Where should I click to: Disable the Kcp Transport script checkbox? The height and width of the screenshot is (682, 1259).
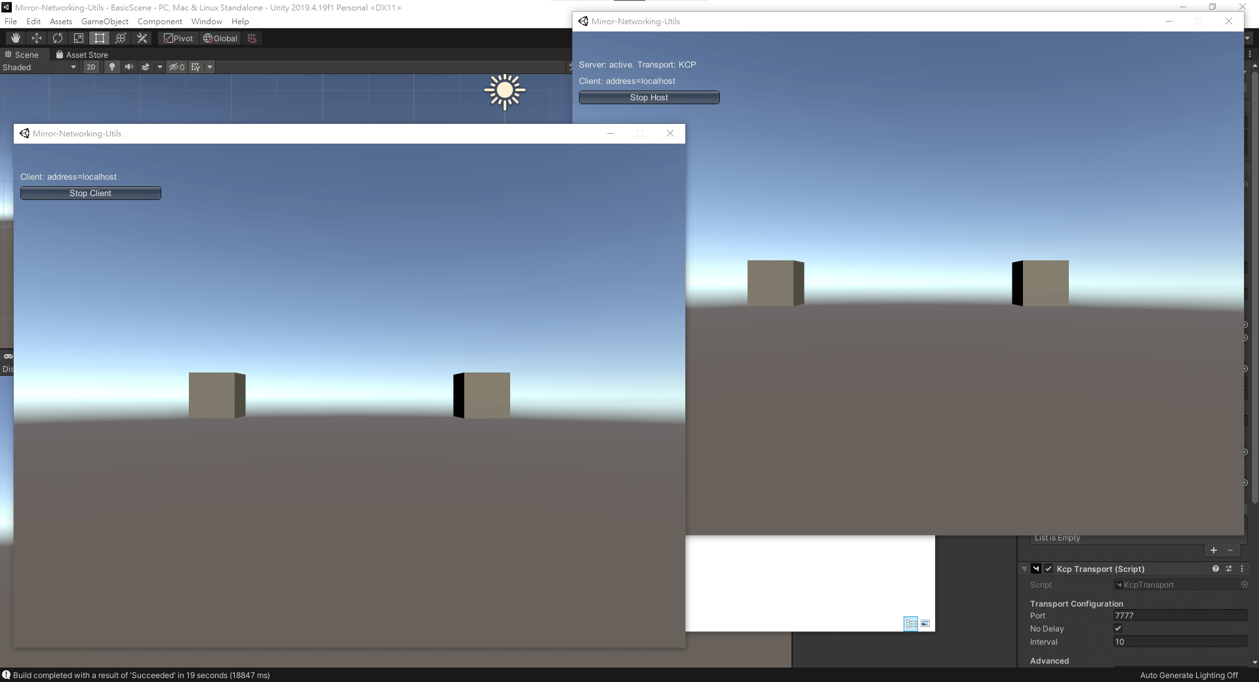click(1049, 569)
